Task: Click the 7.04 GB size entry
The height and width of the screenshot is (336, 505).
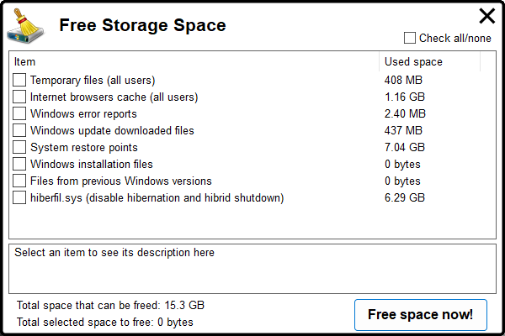Action: (x=405, y=147)
